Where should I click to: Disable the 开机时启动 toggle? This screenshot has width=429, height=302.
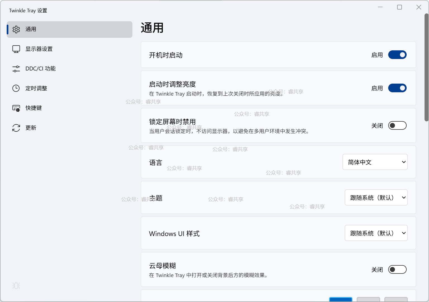(x=397, y=55)
